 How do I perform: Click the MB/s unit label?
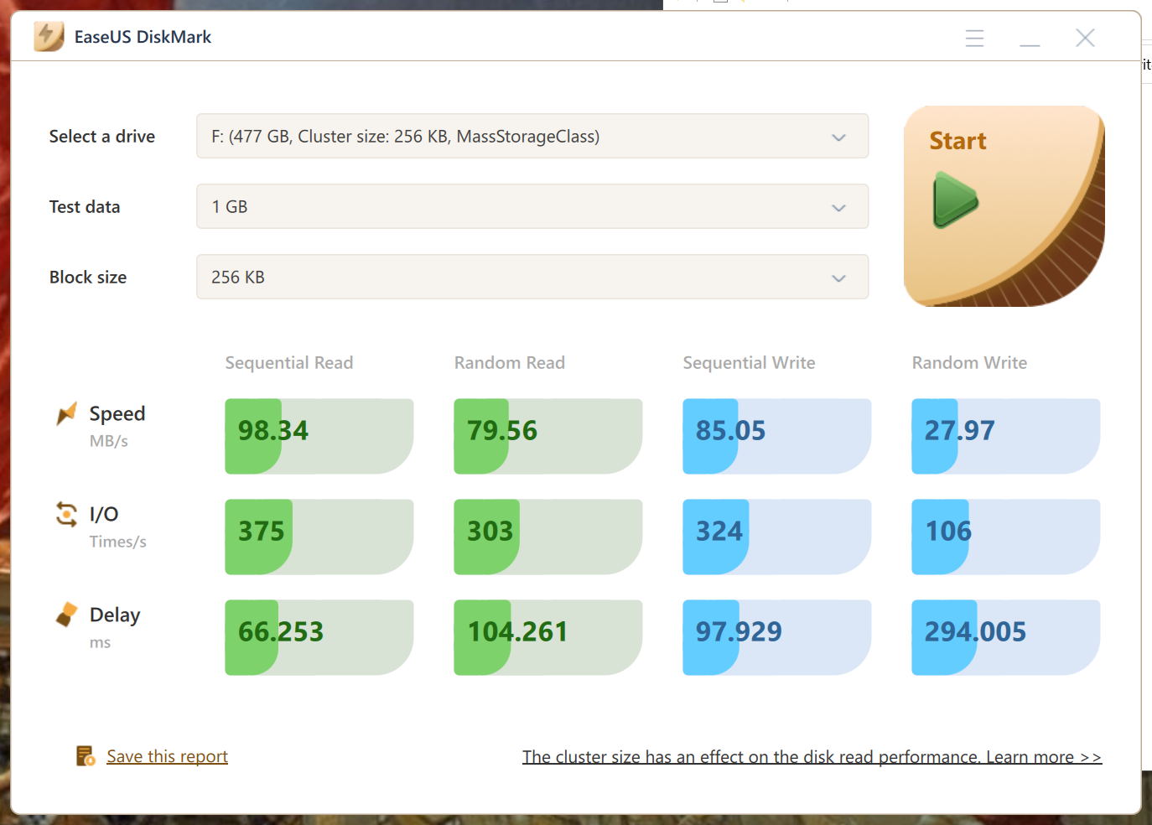pos(109,441)
